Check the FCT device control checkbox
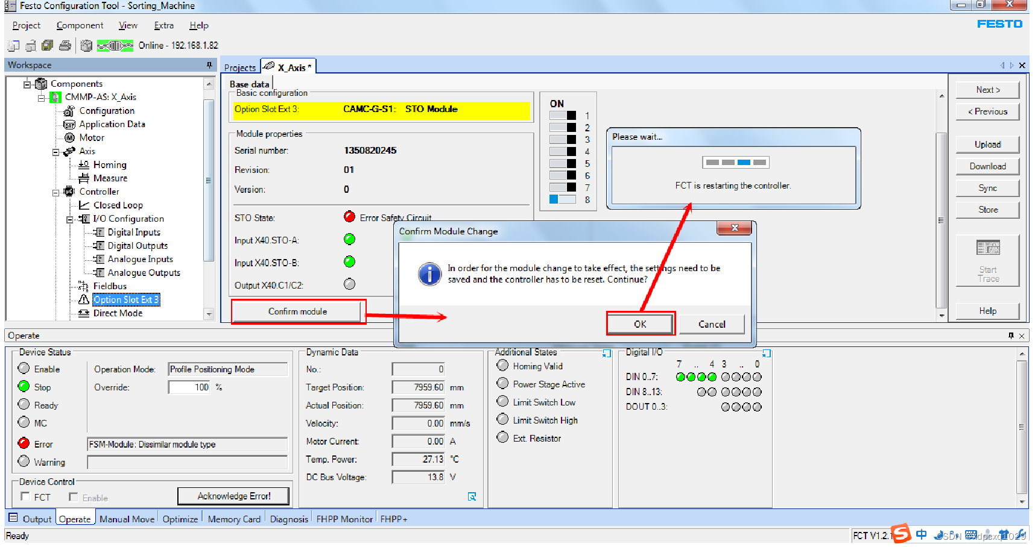The image size is (1035, 547). point(25,496)
